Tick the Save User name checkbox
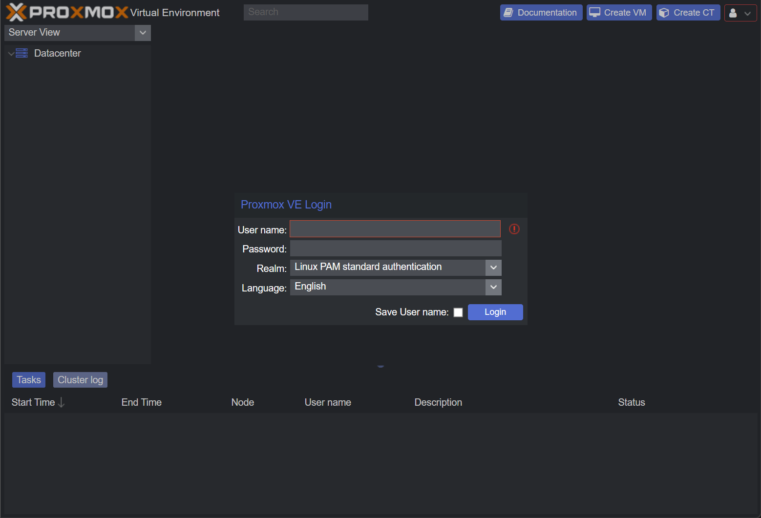 coord(458,312)
